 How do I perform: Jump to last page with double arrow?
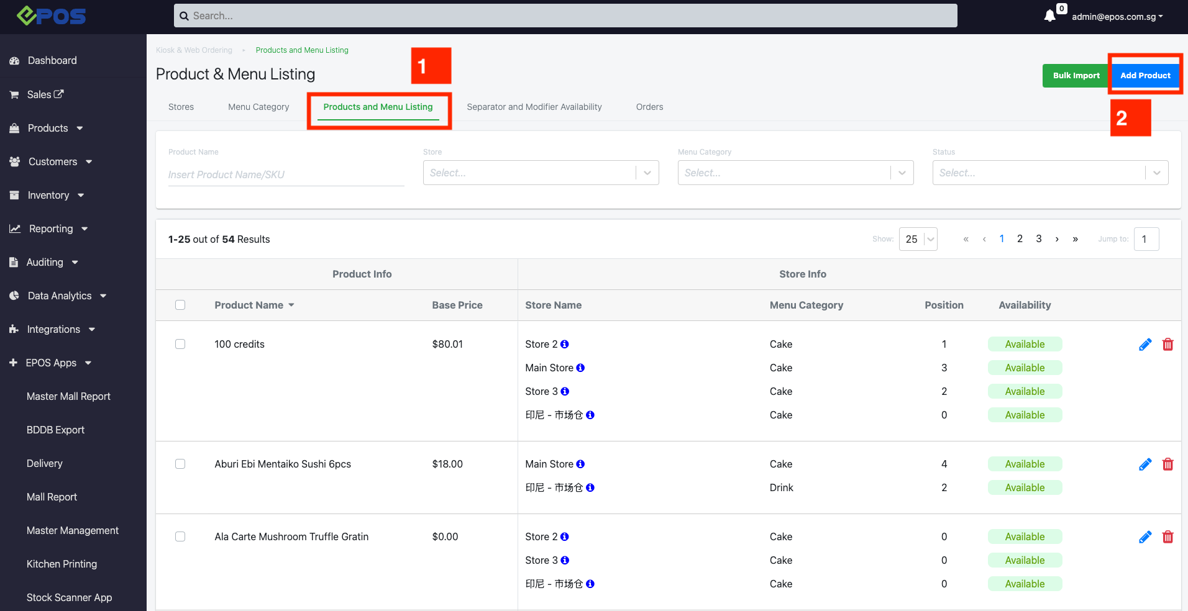[x=1075, y=239]
